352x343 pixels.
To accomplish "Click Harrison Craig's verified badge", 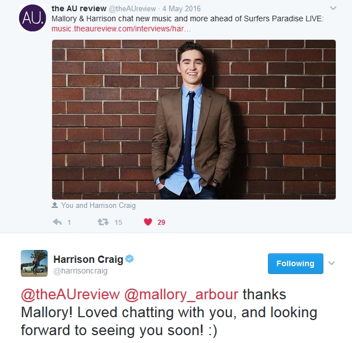I will 129,259.
